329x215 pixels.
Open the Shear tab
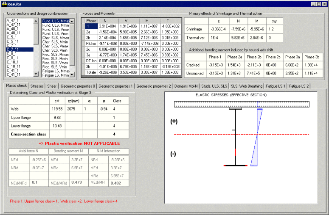(52, 86)
